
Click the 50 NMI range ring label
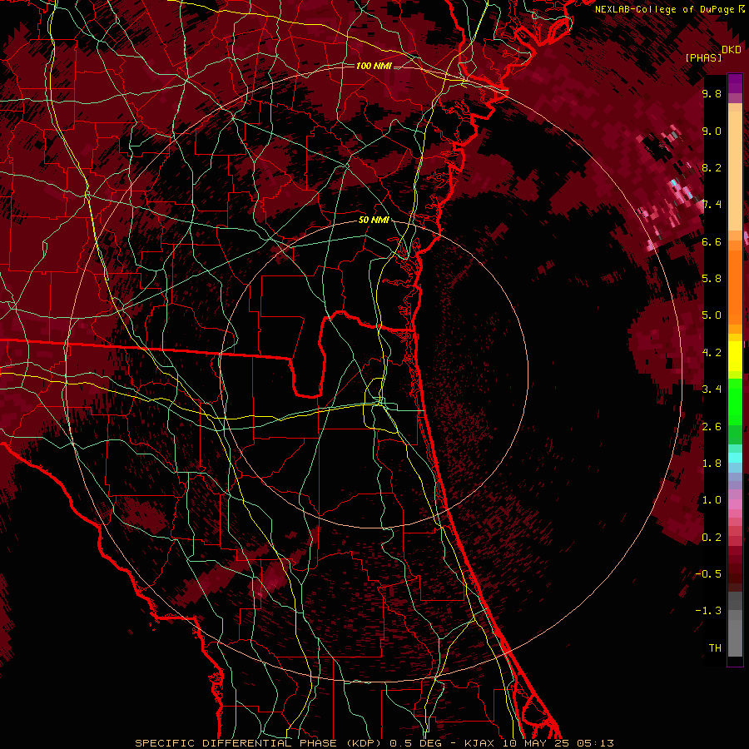point(374,220)
